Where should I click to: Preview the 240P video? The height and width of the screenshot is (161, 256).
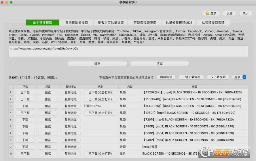point(48,140)
